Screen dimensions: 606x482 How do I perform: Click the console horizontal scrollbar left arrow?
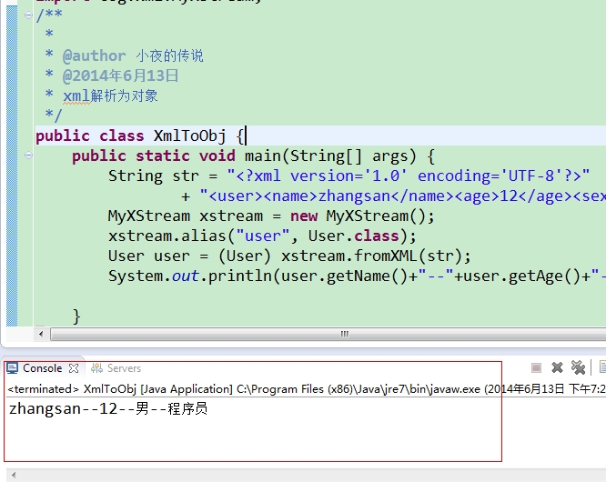tap(14, 475)
